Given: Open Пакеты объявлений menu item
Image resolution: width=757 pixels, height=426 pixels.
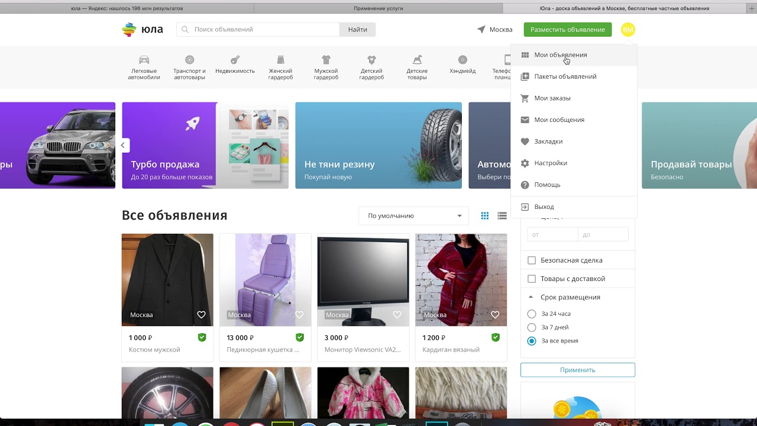Looking at the screenshot, I should [574, 76].
